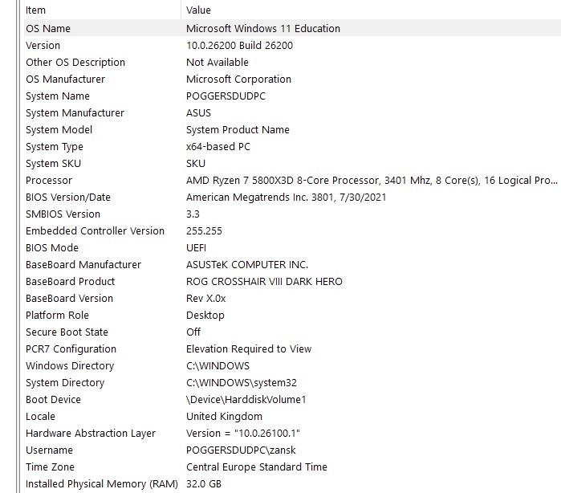The height and width of the screenshot is (493, 561).
Task: Click the Time Zone row
Action: point(50,467)
